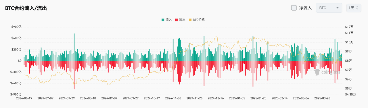Click the $0 left axis label
Image resolution: width=368 pixels, height=108 pixels.
point(20,61)
